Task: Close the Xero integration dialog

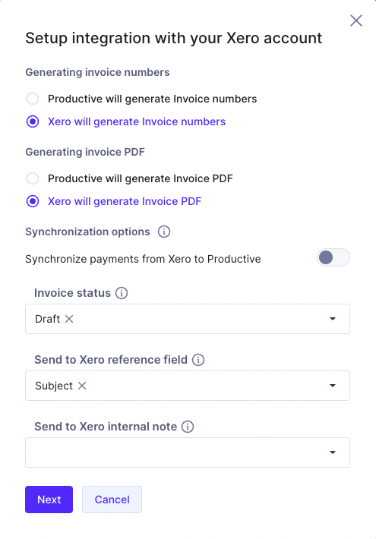Action: click(356, 20)
